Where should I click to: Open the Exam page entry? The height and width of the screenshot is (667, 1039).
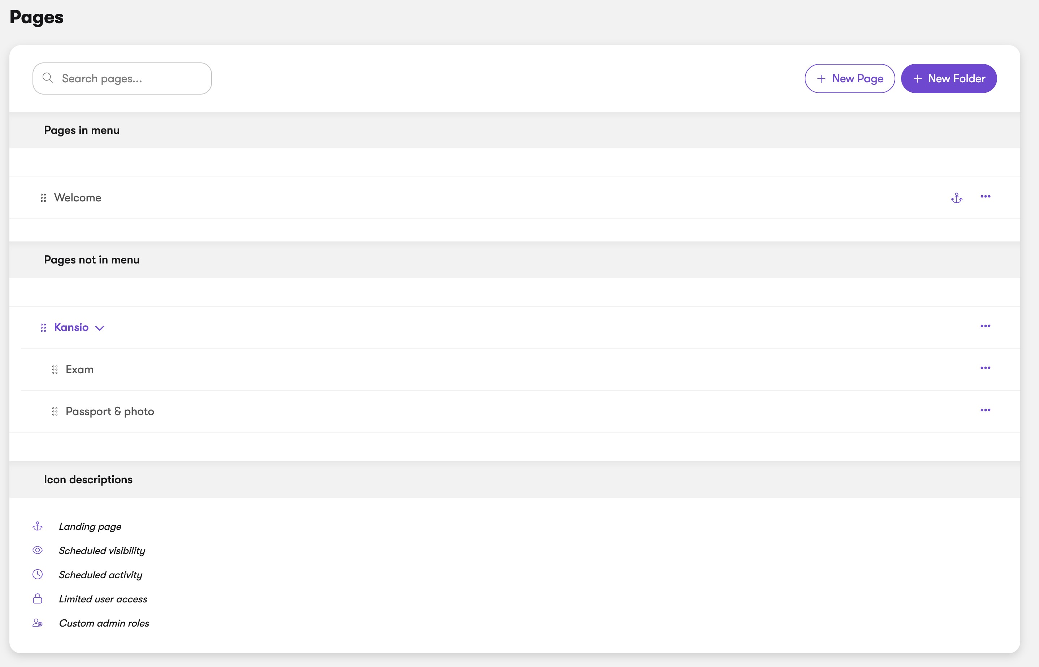[x=80, y=370]
